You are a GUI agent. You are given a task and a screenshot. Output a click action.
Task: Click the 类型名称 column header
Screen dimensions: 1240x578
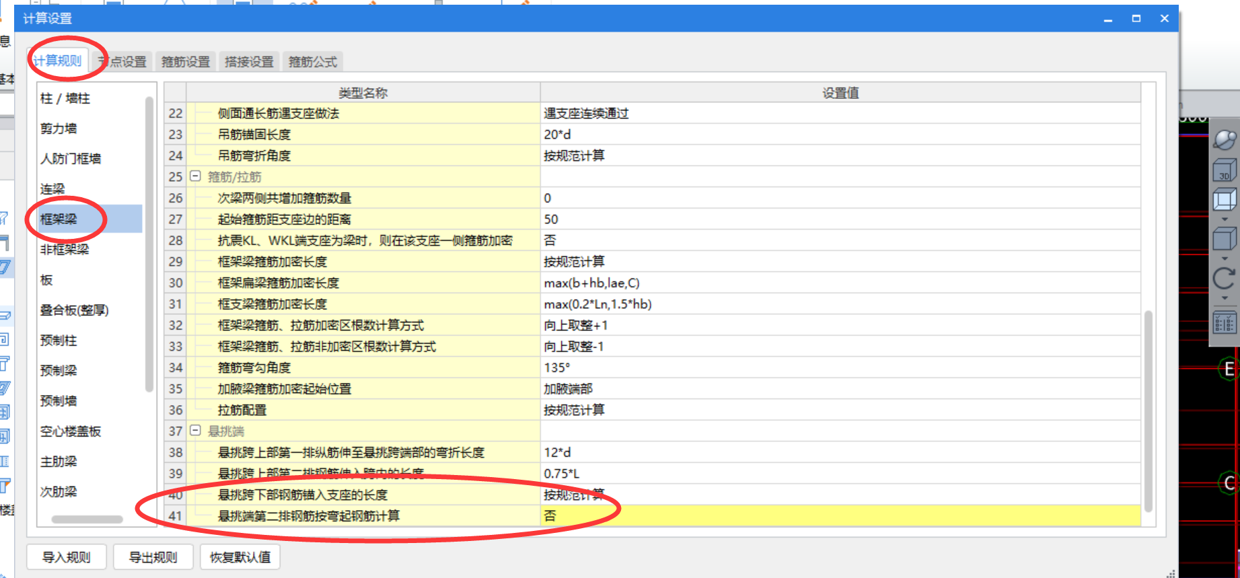pyautogui.click(x=363, y=93)
